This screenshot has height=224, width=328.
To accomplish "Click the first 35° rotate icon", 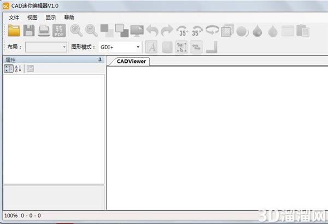I will [x=182, y=31].
